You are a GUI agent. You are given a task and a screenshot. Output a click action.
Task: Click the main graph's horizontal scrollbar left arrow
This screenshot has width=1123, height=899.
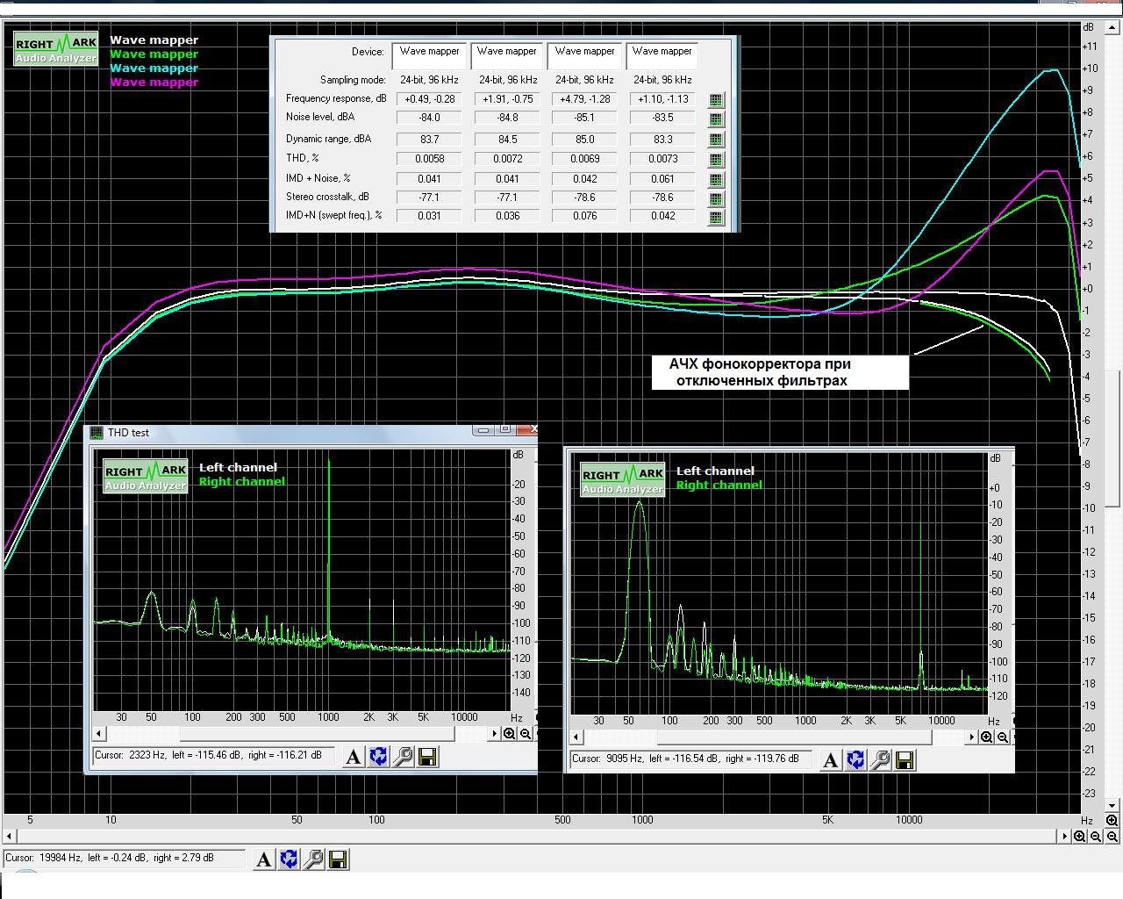point(10,837)
